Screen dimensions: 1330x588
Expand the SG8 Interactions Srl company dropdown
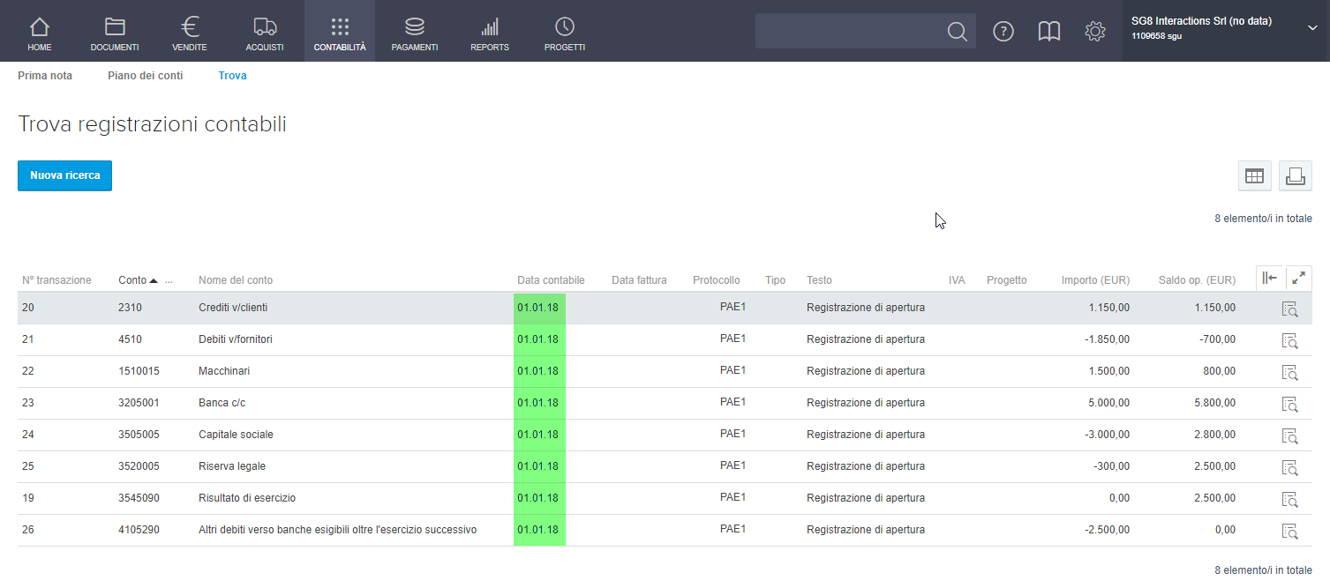(x=1311, y=28)
